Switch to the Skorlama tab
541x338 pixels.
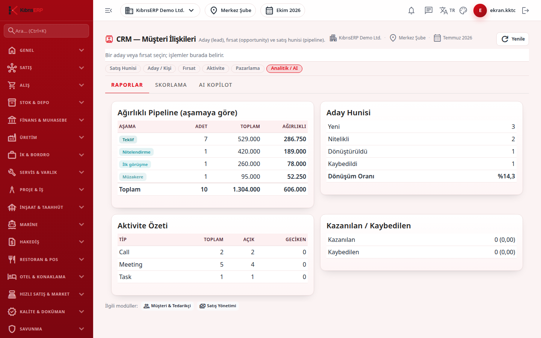171,85
